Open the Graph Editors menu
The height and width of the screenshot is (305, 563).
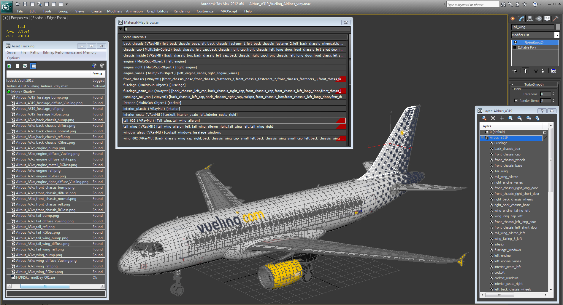(157, 11)
